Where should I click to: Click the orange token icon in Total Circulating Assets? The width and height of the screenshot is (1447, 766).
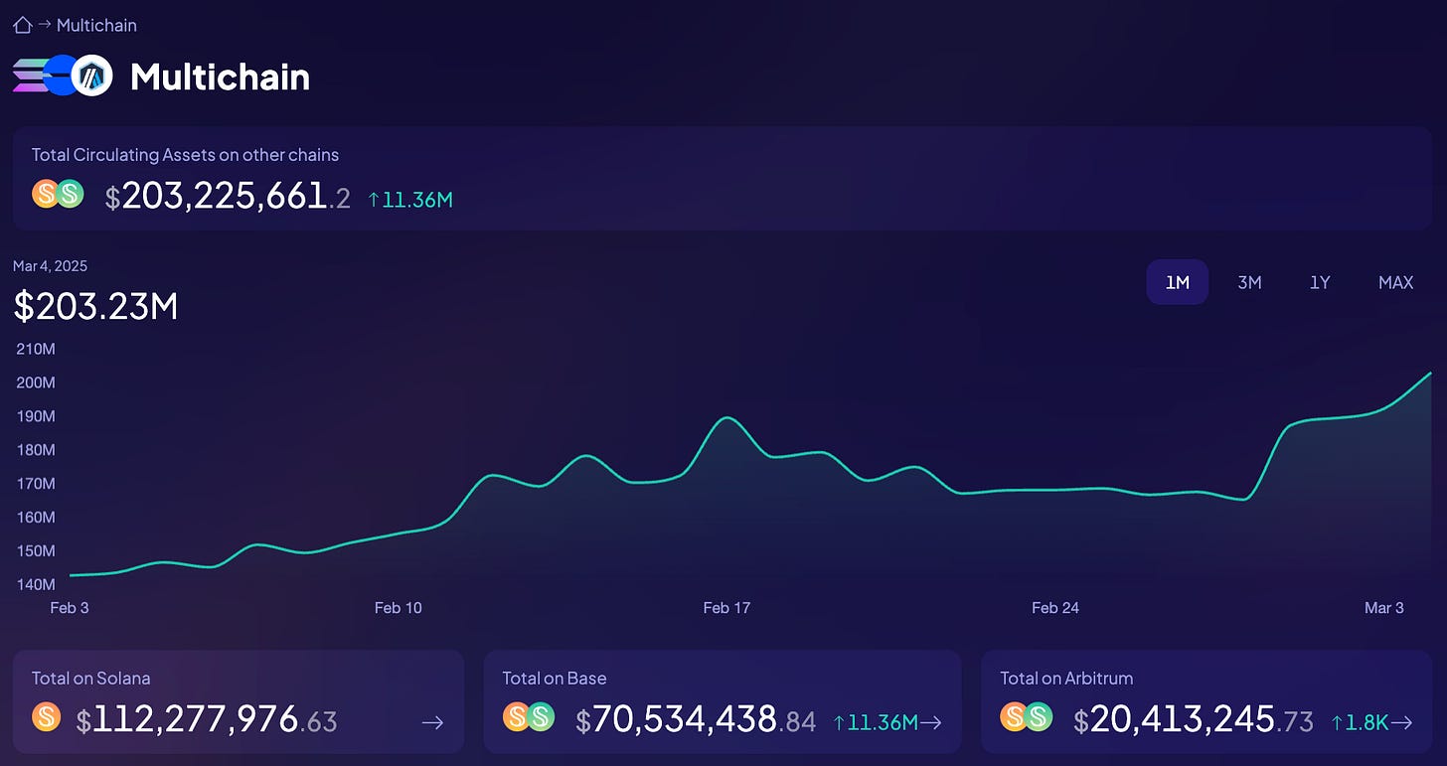tap(46, 194)
